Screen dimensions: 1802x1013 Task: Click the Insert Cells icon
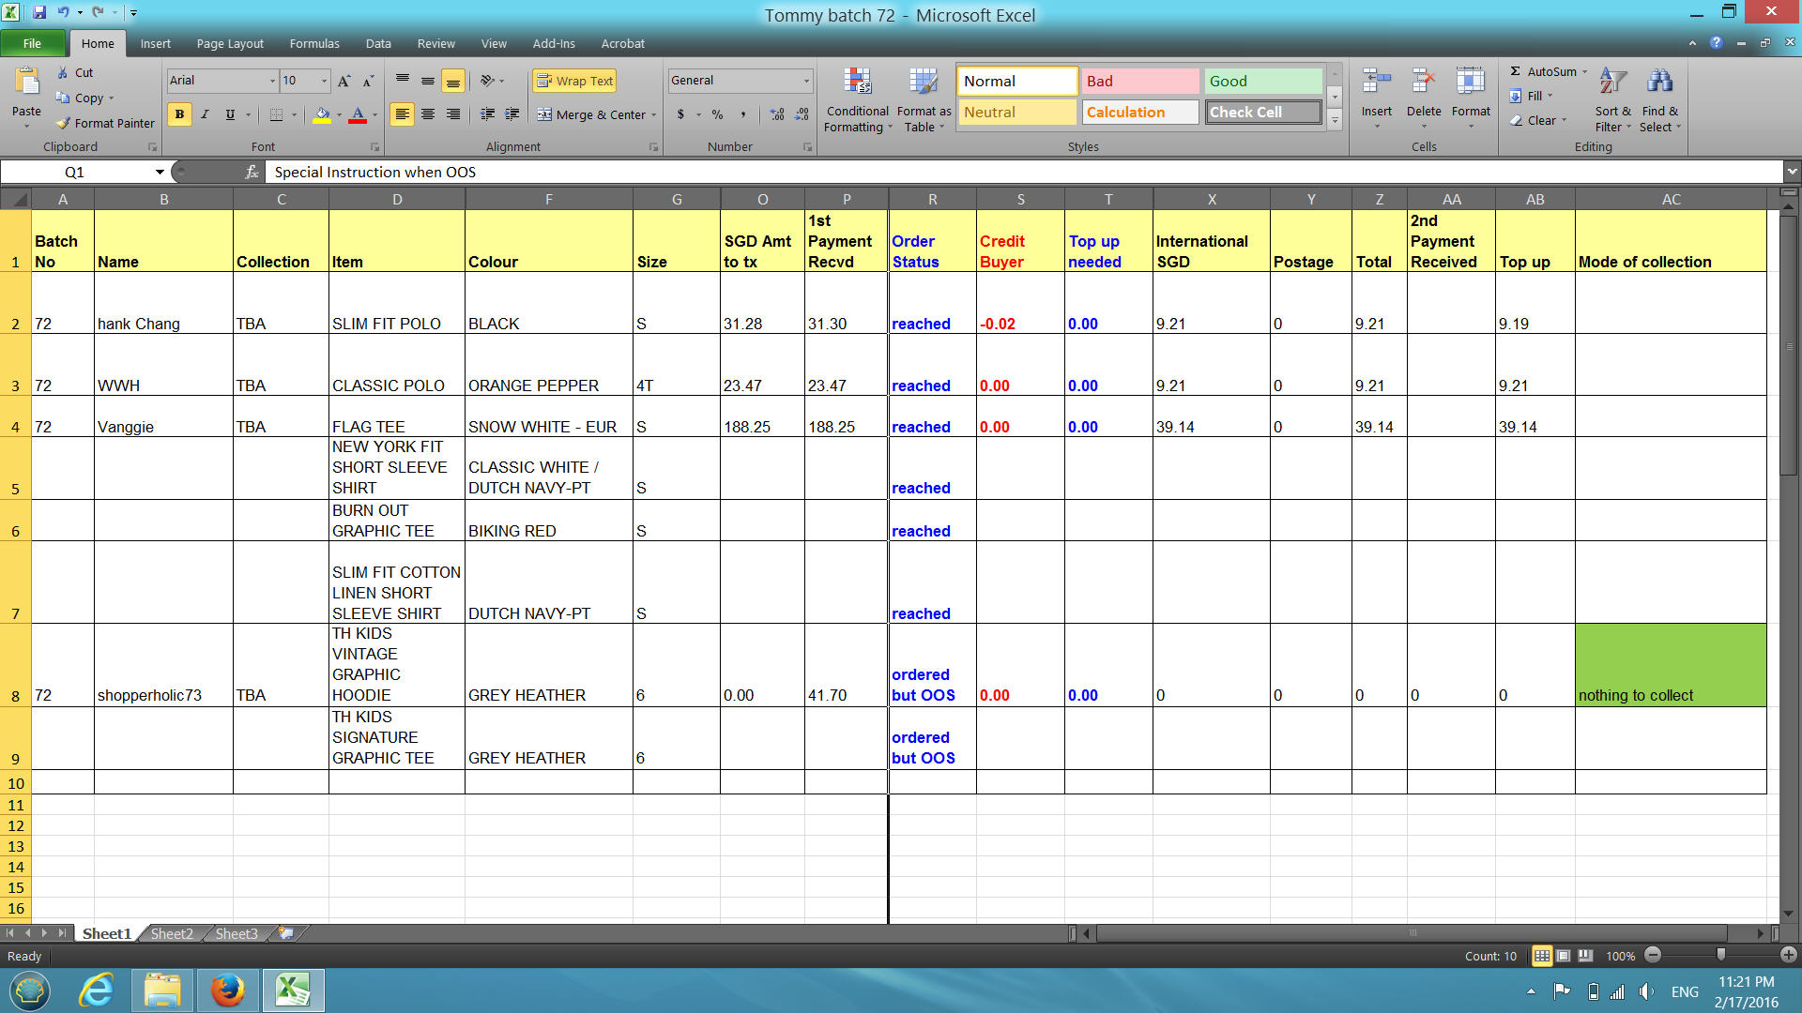coord(1376,82)
